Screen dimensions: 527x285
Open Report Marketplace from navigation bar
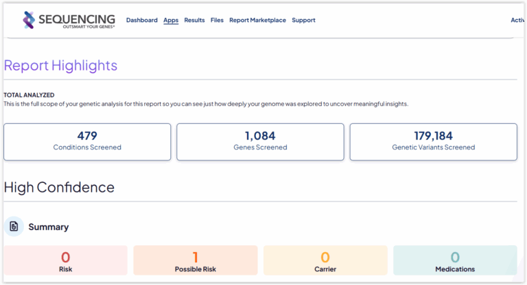click(257, 21)
